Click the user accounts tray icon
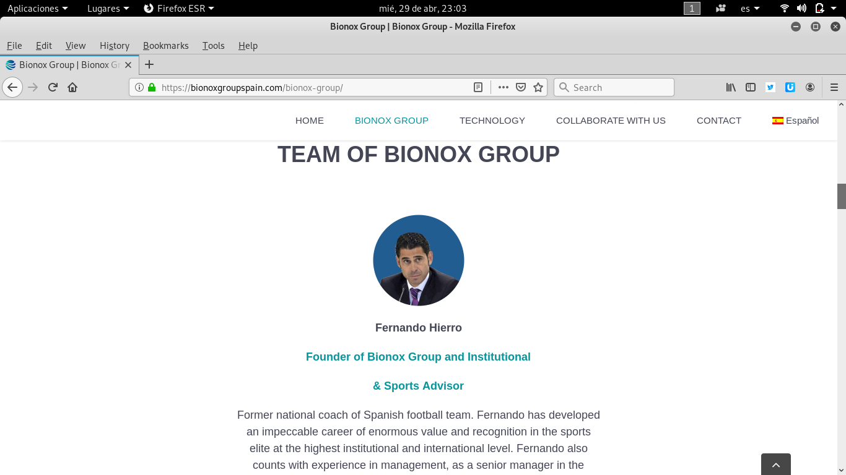 720,8
